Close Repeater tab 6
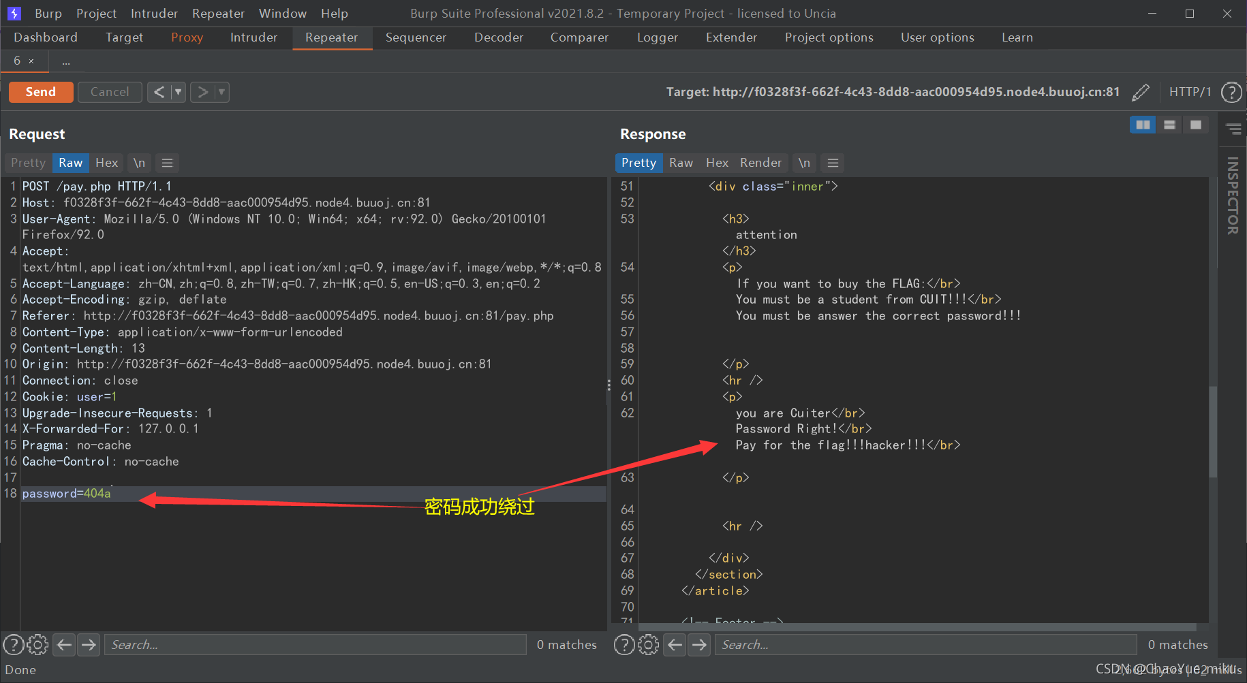The width and height of the screenshot is (1247, 683). click(x=31, y=61)
